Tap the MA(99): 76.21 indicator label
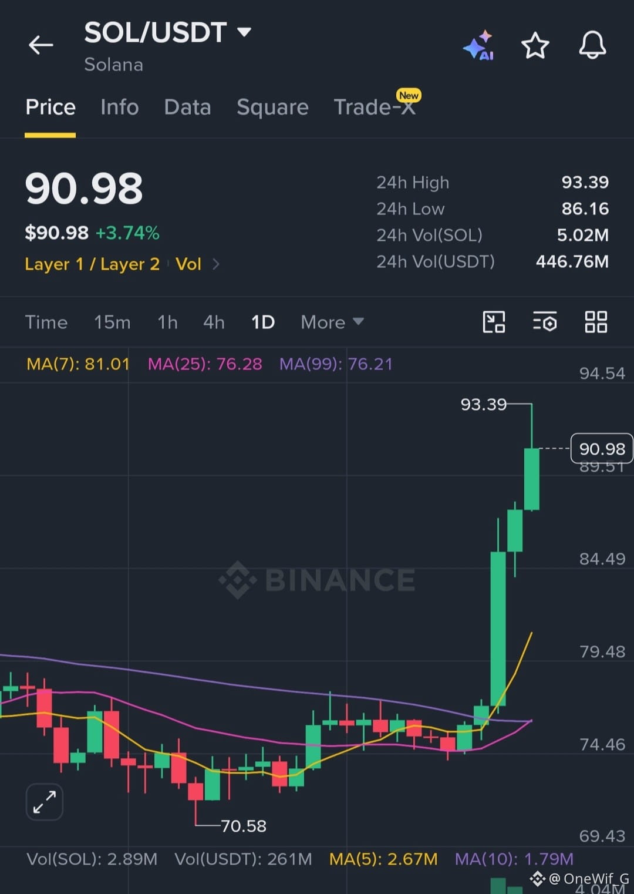This screenshot has width=634, height=894. click(336, 364)
